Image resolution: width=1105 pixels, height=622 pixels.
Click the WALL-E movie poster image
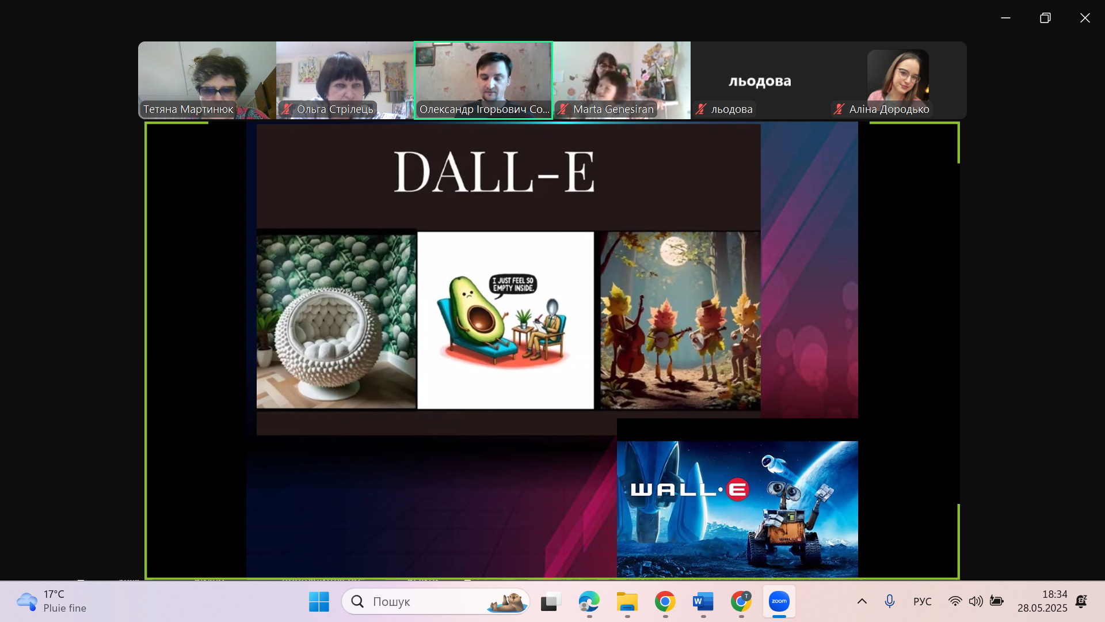click(737, 509)
